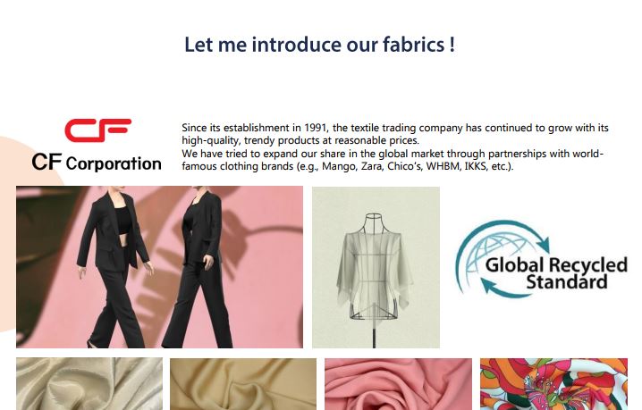642x410 pixels.
Task: Click the red CF logo icon
Action: [x=97, y=130]
